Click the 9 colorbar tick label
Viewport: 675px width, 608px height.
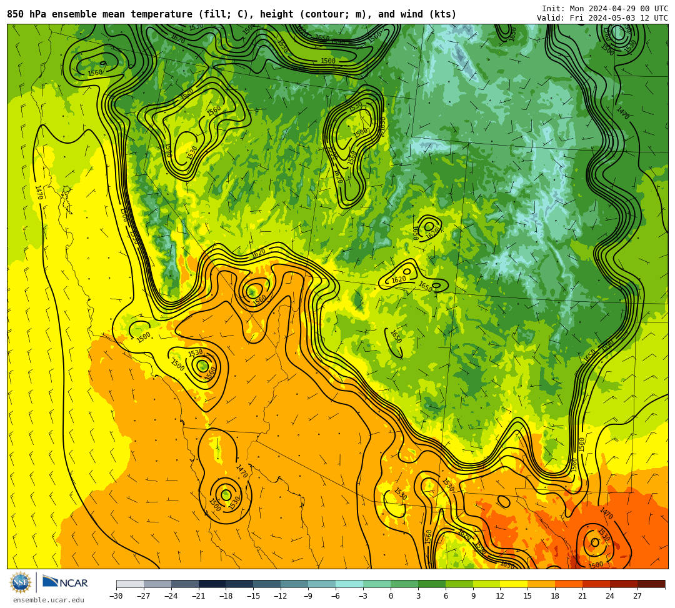pos(473,596)
